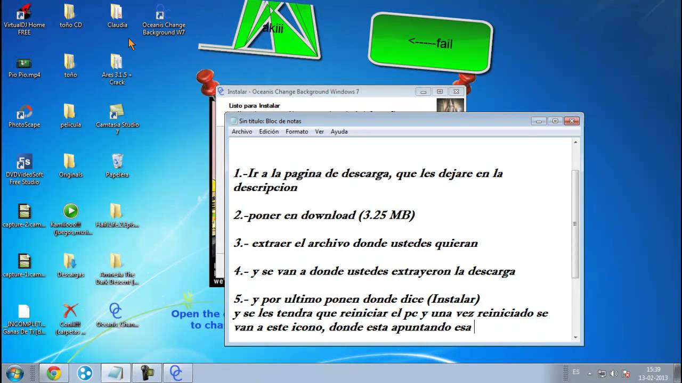Image resolution: width=682 pixels, height=383 pixels.
Task: Open the toño folder icon
Action: click(70, 66)
